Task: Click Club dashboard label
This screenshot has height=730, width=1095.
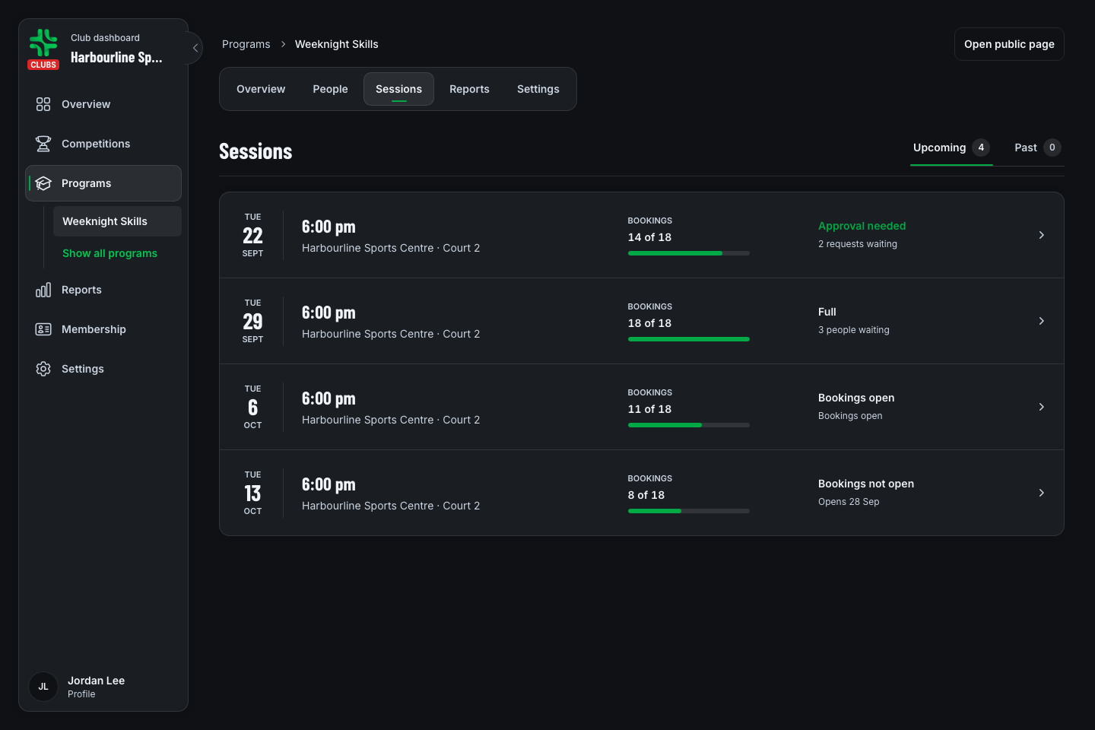Action: [105, 38]
